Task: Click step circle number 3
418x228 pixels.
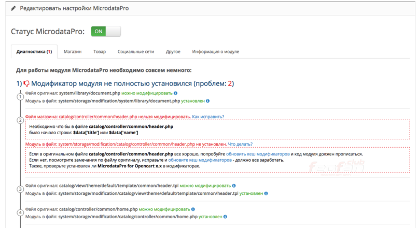Action: pyautogui.click(x=20, y=189)
